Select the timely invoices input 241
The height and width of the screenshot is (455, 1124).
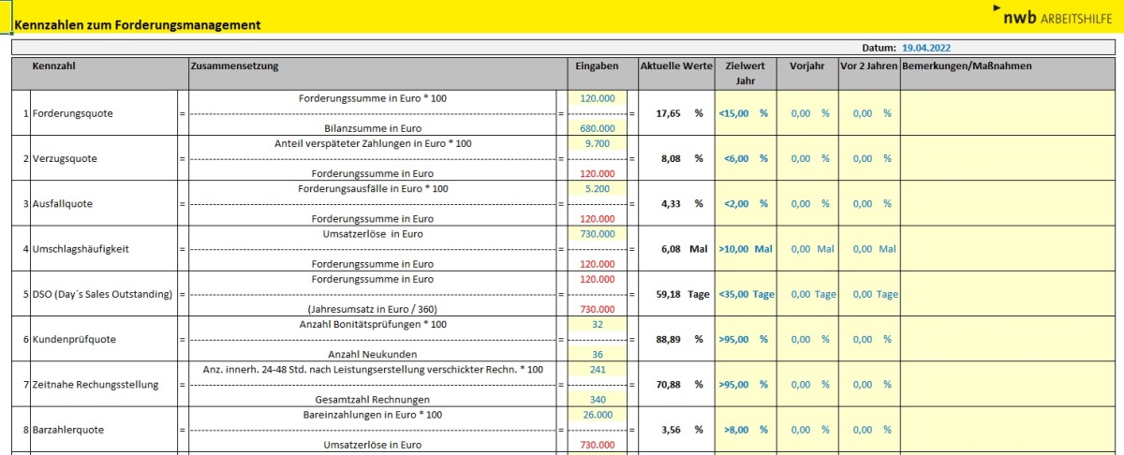point(598,369)
